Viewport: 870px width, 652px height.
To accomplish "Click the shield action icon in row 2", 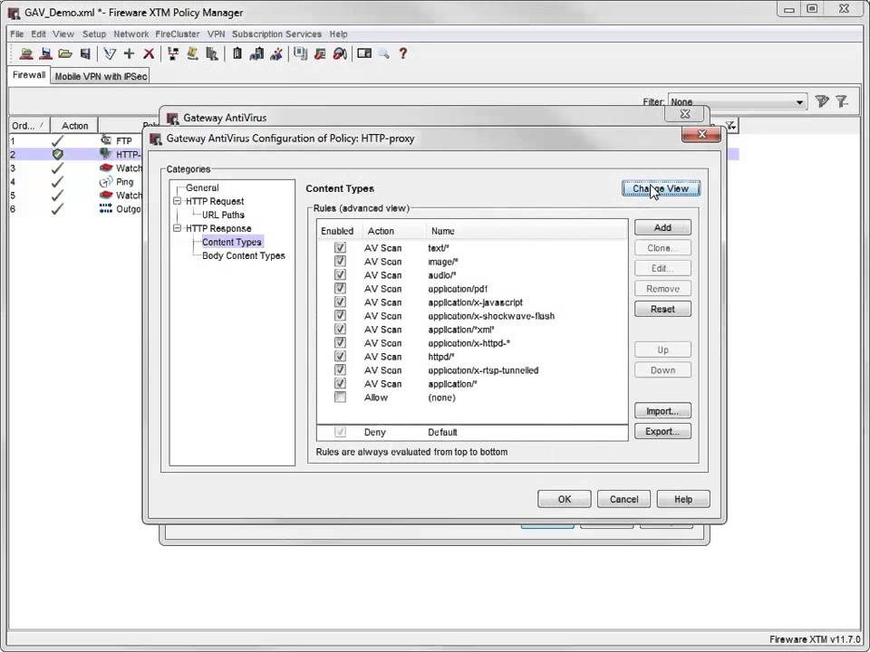I will [x=57, y=154].
